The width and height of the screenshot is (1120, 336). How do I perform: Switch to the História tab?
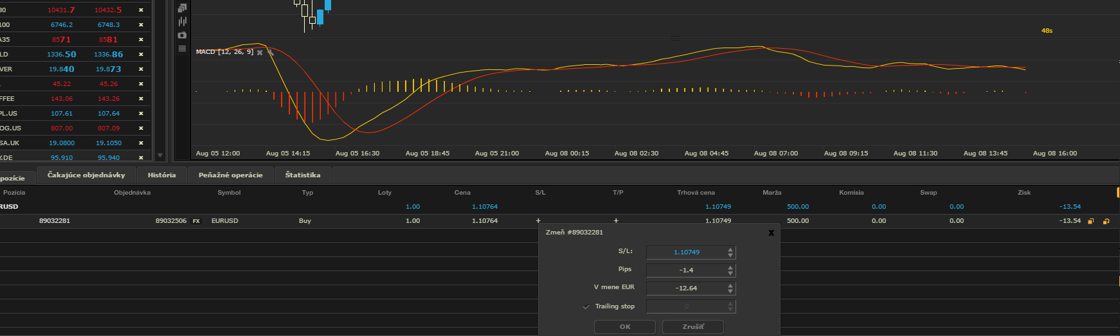161,175
